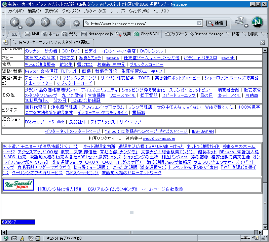Select the 有名メーカーオンラインショップ tab
The image size is (269, 242).
pos(52,42)
